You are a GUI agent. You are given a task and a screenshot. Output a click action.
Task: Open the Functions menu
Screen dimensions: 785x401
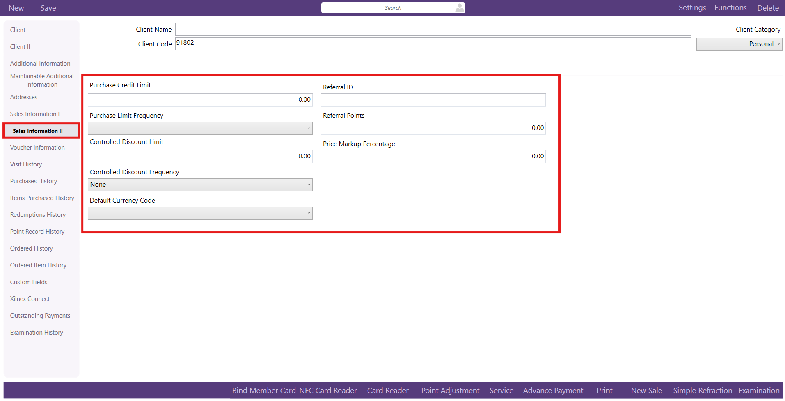[730, 8]
